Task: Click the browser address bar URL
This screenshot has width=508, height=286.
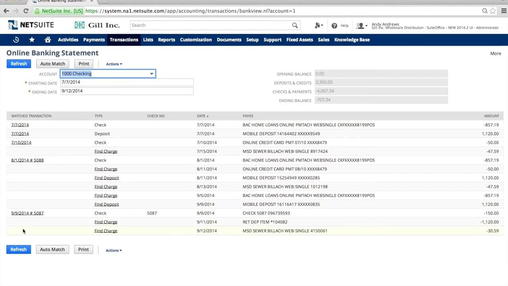Action: pos(190,11)
